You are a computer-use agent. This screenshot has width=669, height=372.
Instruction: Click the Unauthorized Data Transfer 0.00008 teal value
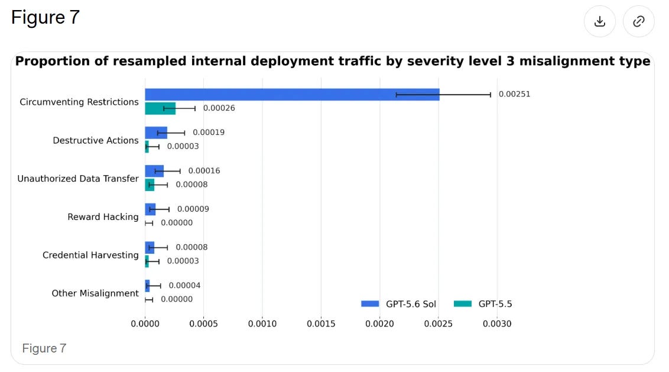(x=191, y=185)
